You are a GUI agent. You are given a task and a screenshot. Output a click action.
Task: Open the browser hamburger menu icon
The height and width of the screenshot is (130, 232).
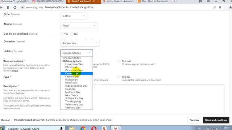[208, 1]
